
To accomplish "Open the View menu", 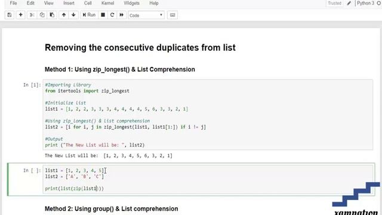I will click(49, 3).
